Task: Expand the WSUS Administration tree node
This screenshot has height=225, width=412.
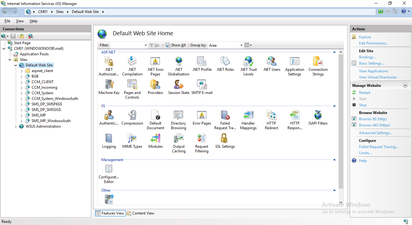Action: click(16, 126)
